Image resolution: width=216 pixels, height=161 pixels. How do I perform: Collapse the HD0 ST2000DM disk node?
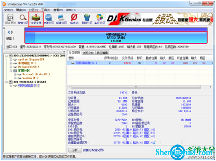(x=6, y=56)
